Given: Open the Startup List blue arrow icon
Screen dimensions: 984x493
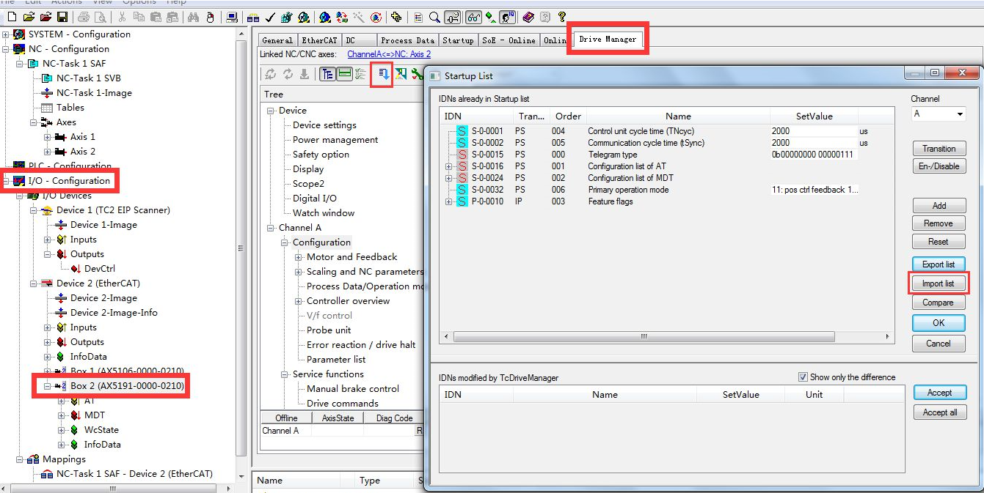Looking at the screenshot, I should pyautogui.click(x=382, y=74).
